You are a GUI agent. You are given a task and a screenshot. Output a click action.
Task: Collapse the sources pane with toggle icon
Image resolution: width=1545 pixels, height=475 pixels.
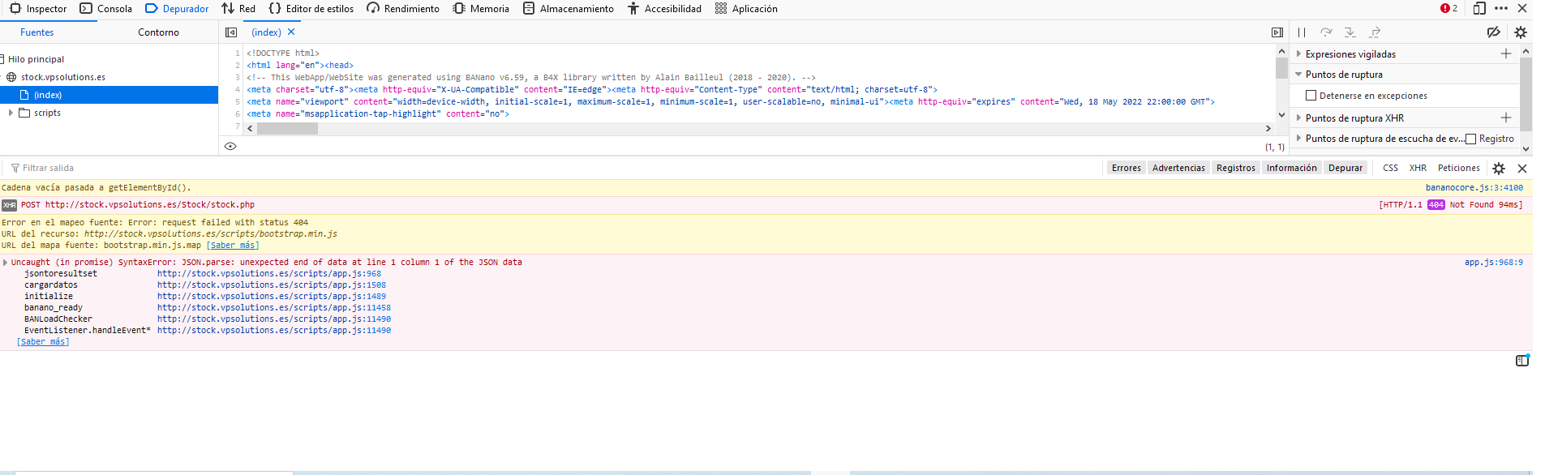point(231,32)
